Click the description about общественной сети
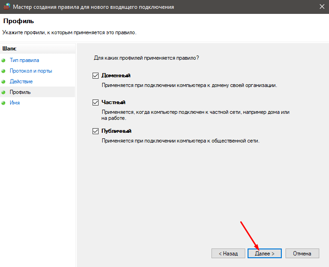This screenshot has height=267, width=329. click(180, 141)
